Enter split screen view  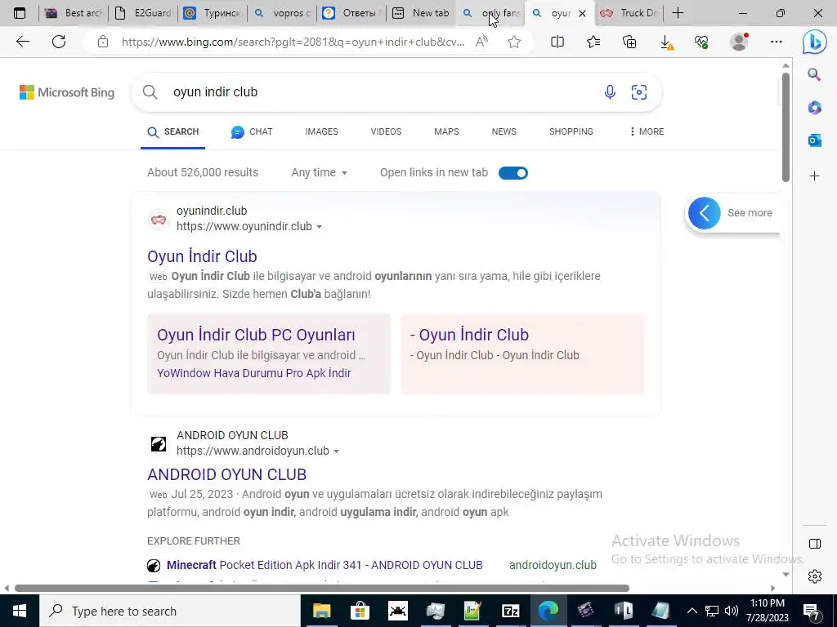pos(557,42)
